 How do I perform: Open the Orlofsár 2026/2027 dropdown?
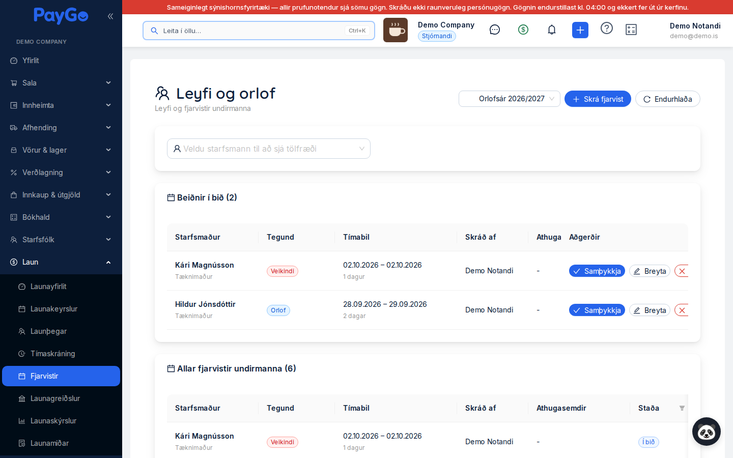tap(510, 99)
